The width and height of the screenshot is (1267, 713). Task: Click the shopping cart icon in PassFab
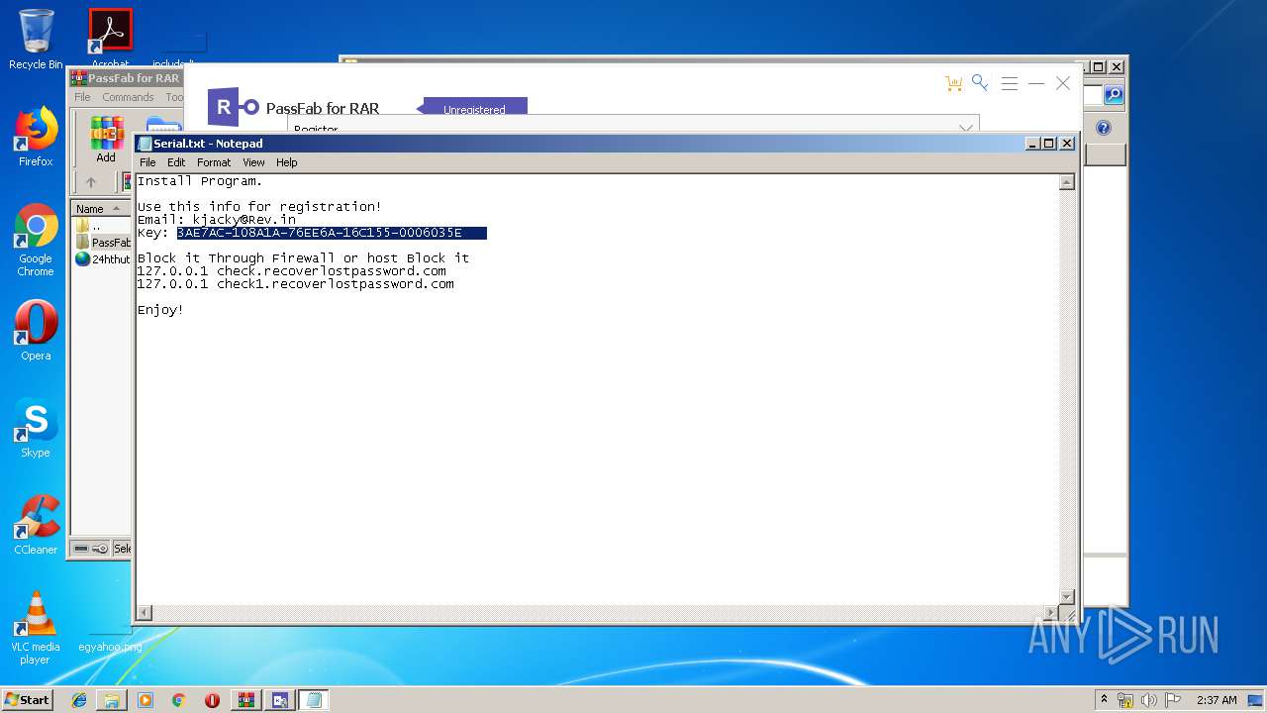click(954, 84)
